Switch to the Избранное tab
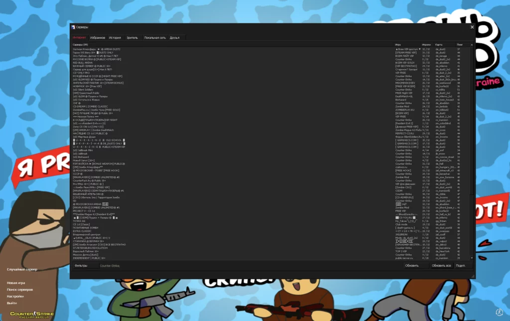 click(98, 37)
